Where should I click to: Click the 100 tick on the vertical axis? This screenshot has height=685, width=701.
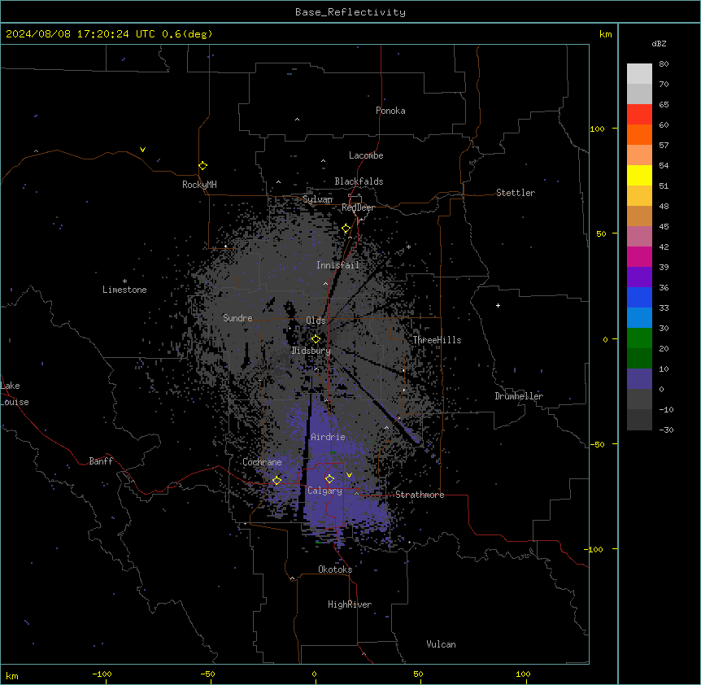(x=597, y=129)
